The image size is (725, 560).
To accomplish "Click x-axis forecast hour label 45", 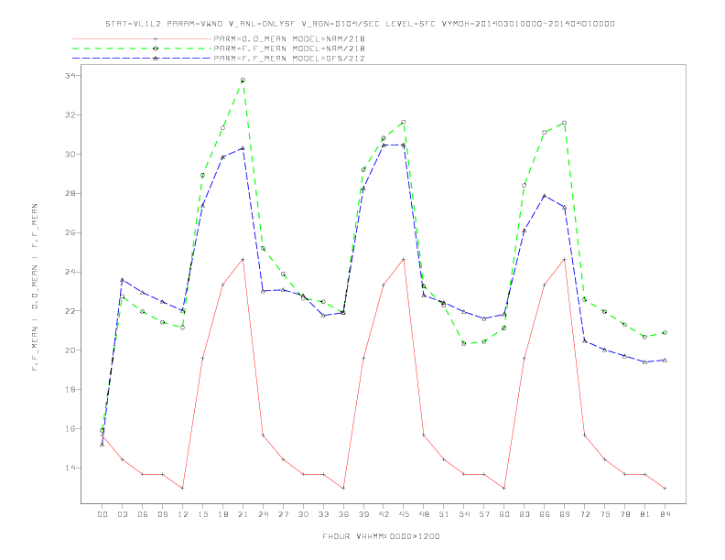I will point(404,514).
